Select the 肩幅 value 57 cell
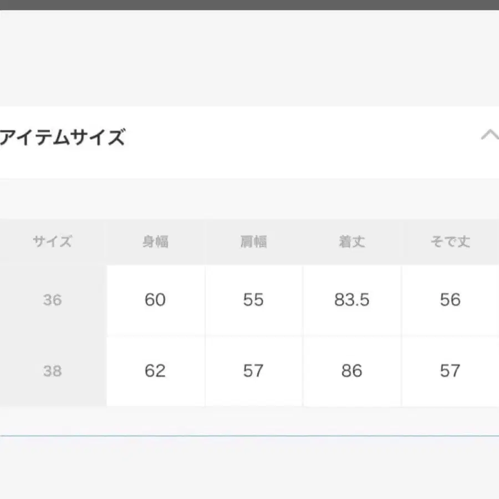 tap(254, 371)
